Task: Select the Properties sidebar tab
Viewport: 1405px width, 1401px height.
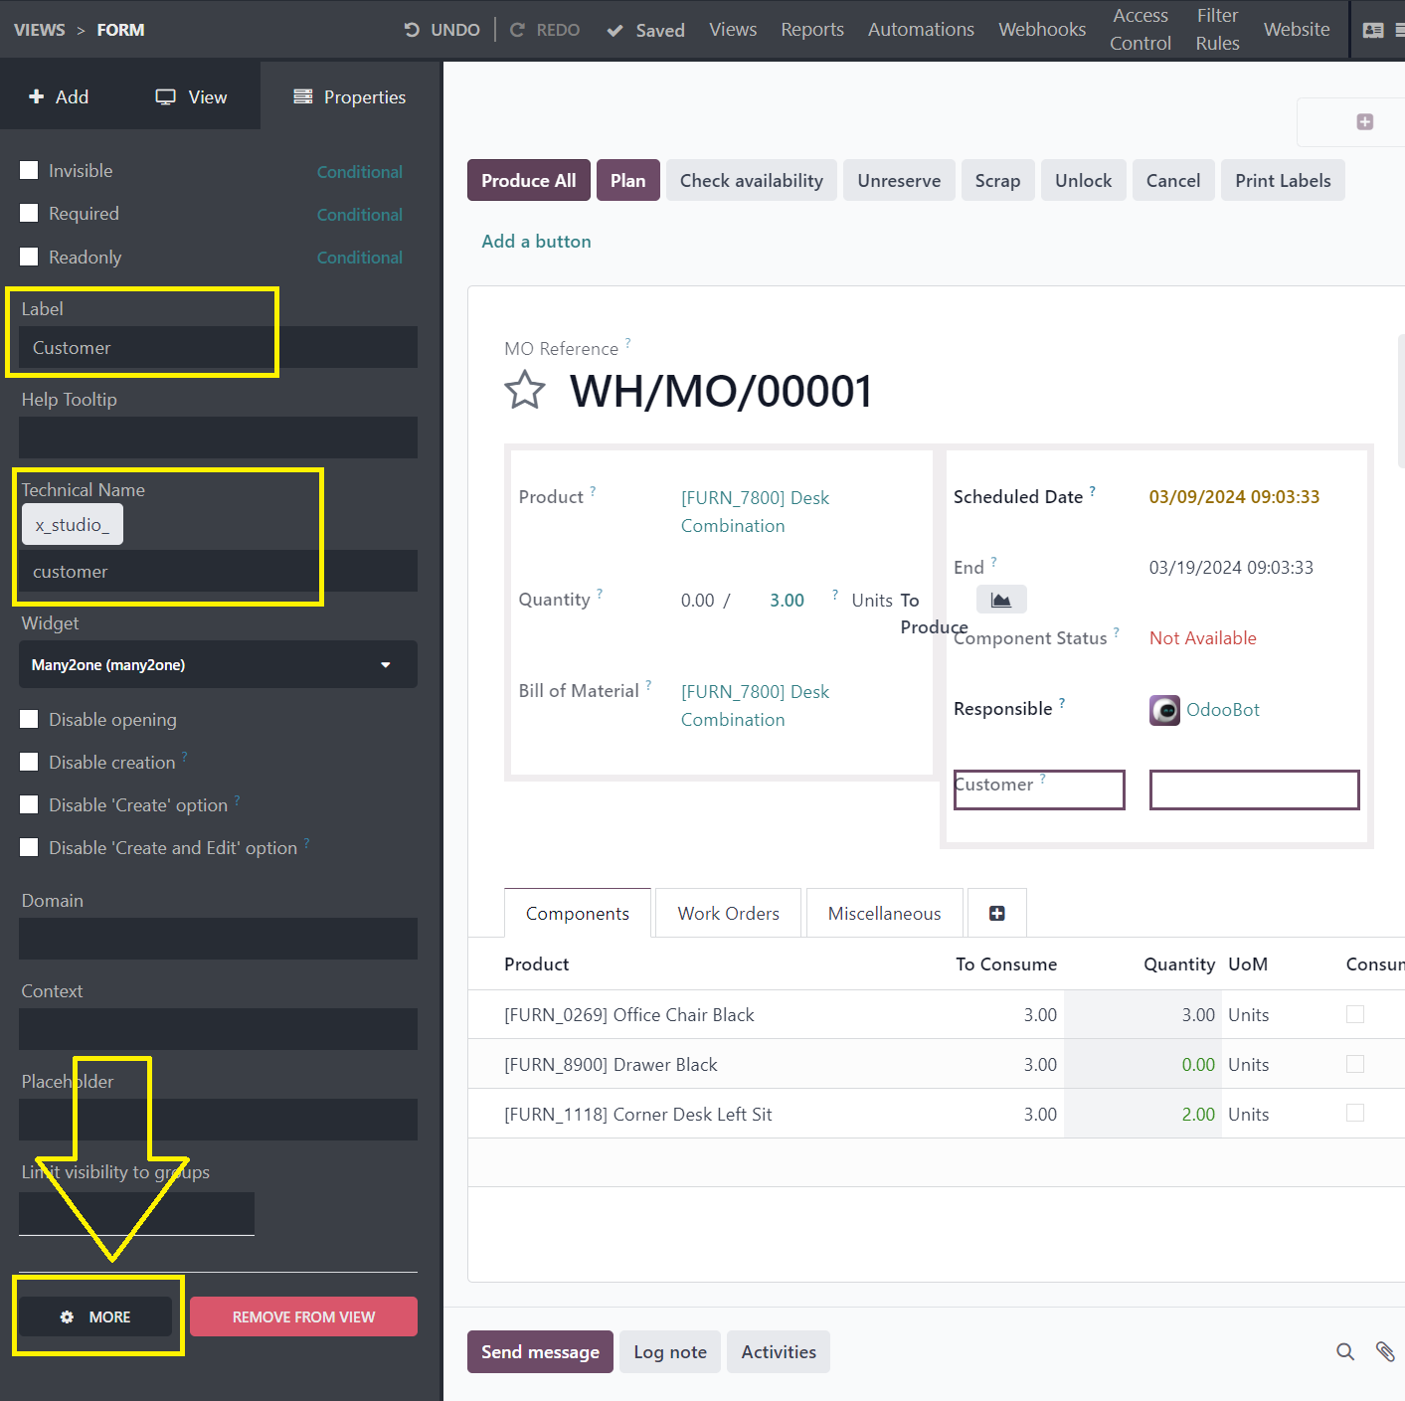Action: tap(350, 96)
